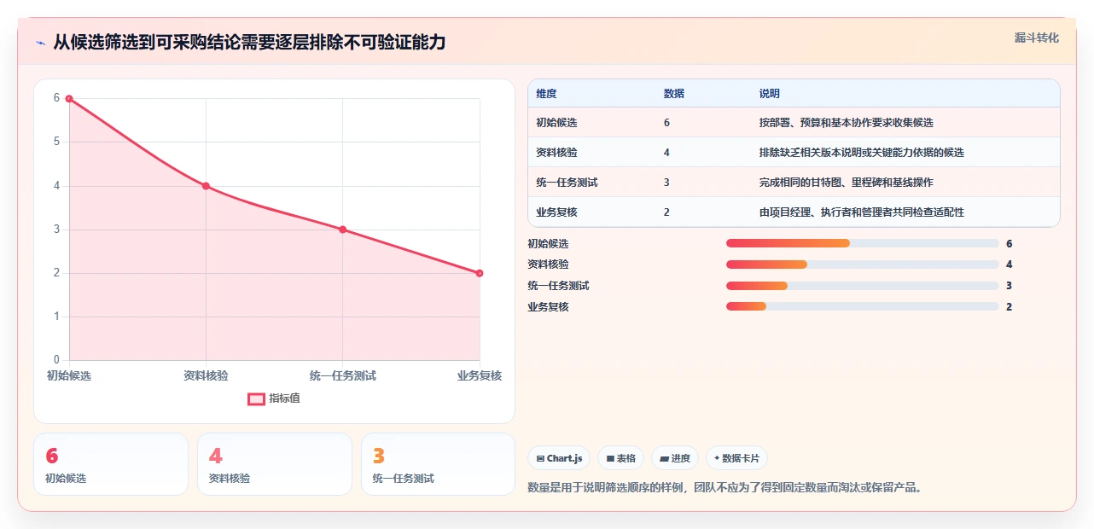Open the data card showing 6 初始候选
Image resolution: width=1094 pixels, height=529 pixels.
pos(111,464)
